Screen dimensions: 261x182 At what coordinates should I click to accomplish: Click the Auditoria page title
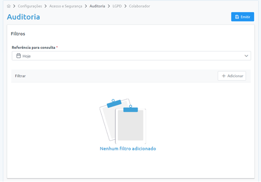23,17
